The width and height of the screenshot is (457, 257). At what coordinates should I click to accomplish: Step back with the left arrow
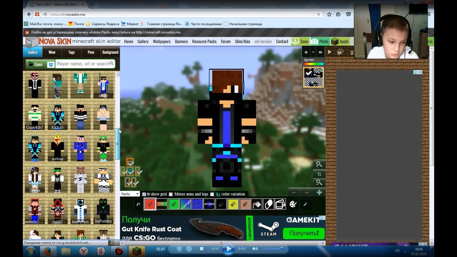[294, 192]
